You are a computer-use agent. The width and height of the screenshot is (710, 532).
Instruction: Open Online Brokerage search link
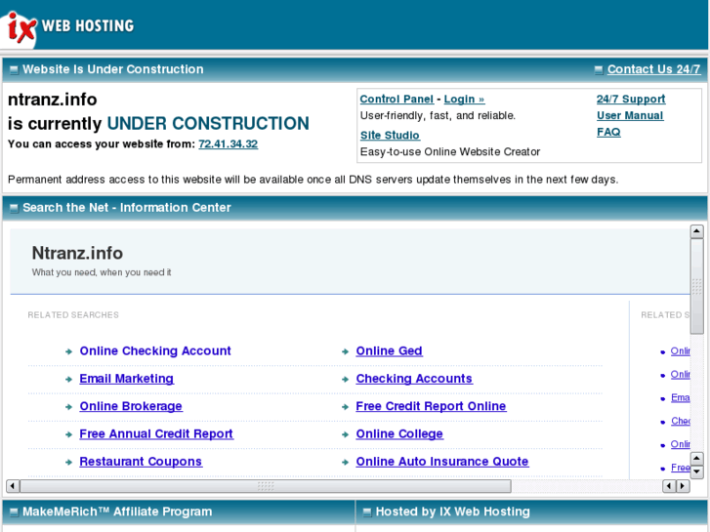(x=131, y=406)
